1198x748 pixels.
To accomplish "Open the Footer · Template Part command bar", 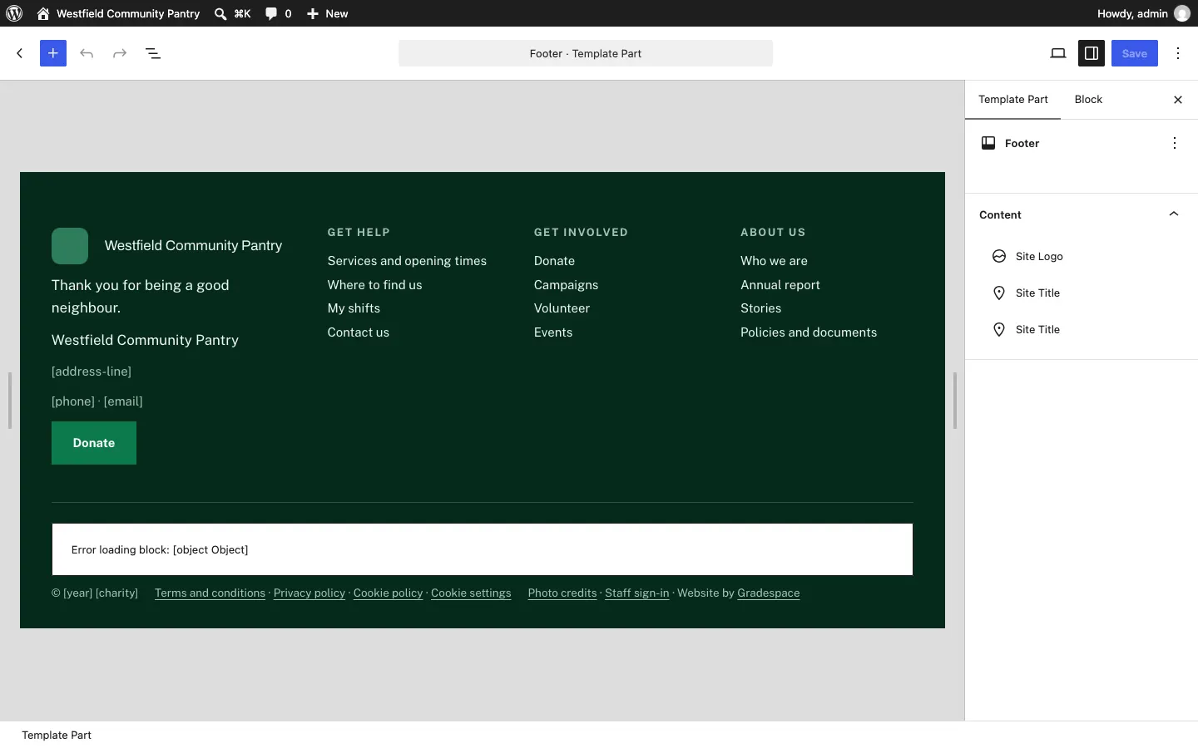I will [x=586, y=53].
